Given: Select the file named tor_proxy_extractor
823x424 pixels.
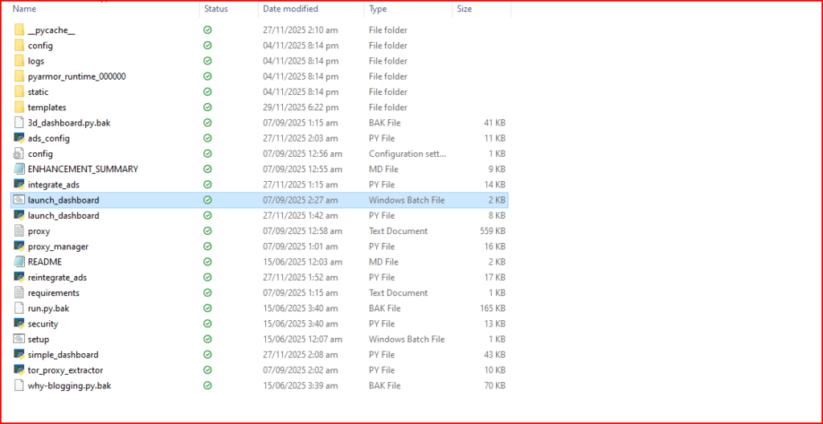Looking at the screenshot, I should point(66,370).
